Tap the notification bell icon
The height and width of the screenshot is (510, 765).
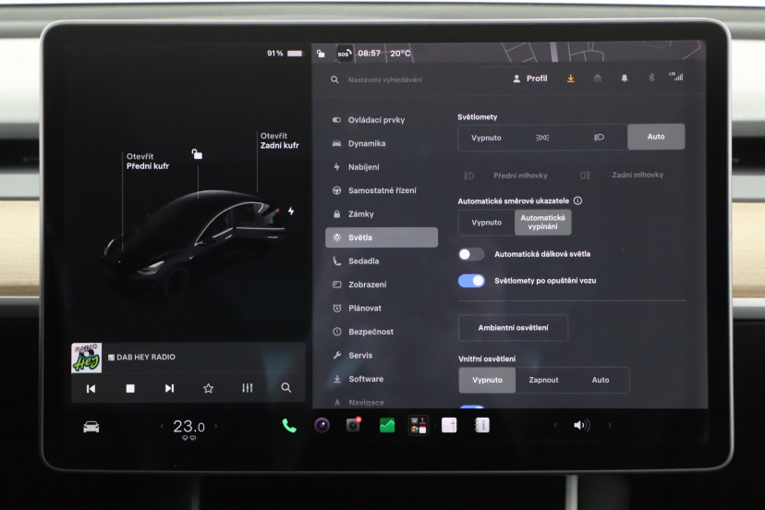coord(624,79)
